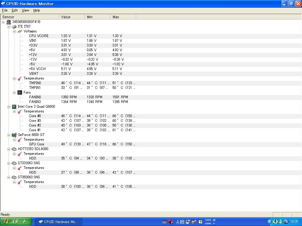
Task: Click the hard drive icon beside HDT72252 5DLA380
Action: coord(14,149)
